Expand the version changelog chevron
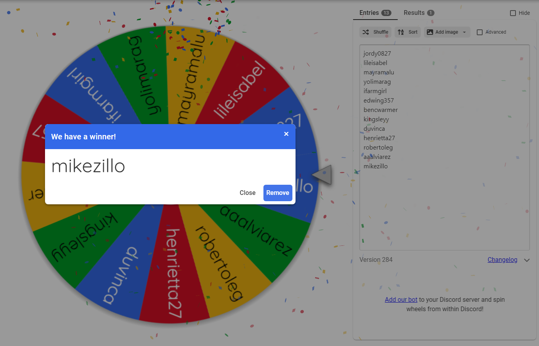Image resolution: width=539 pixels, height=346 pixels. pos(527,260)
